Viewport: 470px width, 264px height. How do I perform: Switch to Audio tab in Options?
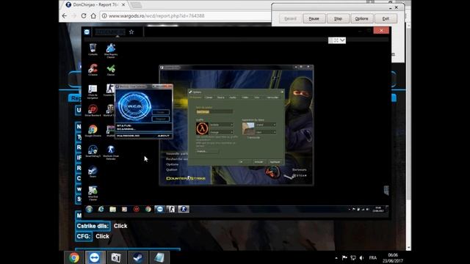point(233,98)
